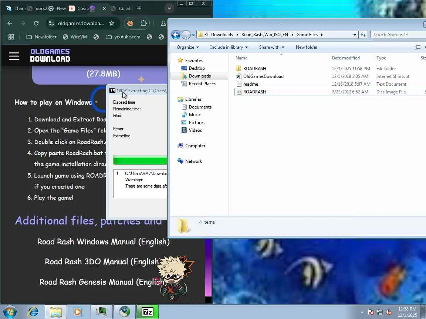Open the OldGamesDownload hamburger menu

pyautogui.click(x=14, y=56)
